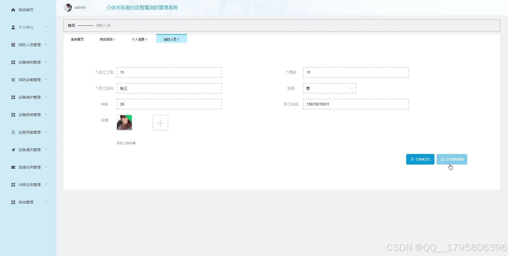The width and height of the screenshot is (508, 256).
Task: Open 救援任务管理 using its task icon
Action: click(13, 167)
